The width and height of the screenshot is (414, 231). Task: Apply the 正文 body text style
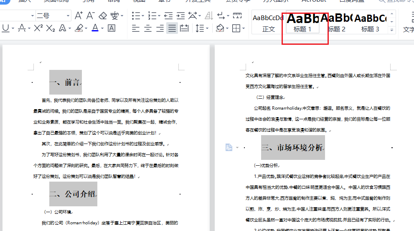268,23
